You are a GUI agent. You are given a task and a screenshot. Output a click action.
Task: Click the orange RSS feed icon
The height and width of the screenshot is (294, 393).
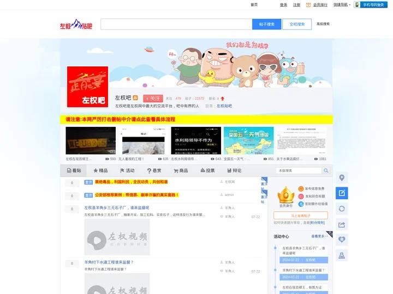(x=135, y=98)
